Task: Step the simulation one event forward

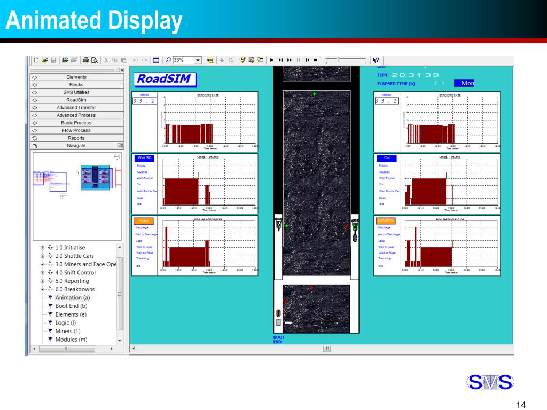Action: [x=281, y=60]
